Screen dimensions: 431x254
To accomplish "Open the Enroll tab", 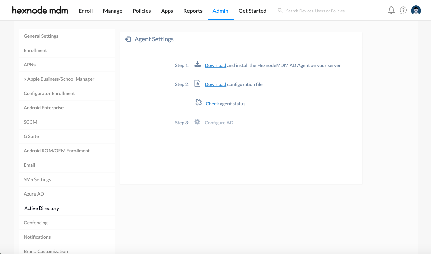I will coord(86,11).
